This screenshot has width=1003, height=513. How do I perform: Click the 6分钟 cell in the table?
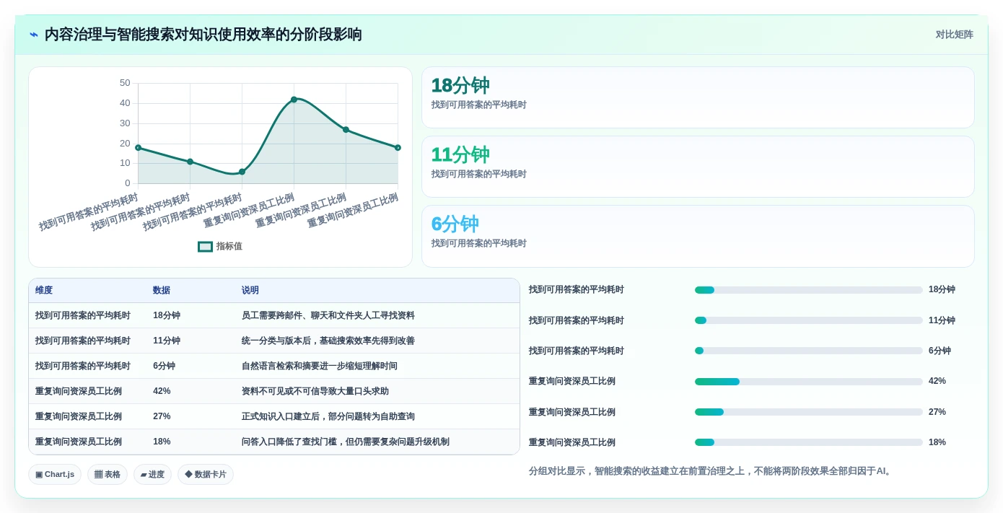click(165, 366)
